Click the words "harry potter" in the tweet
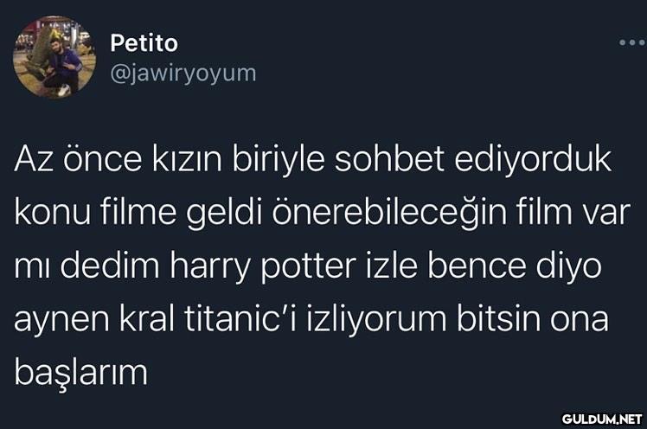Viewport: 647px width, 429px height. point(263,267)
